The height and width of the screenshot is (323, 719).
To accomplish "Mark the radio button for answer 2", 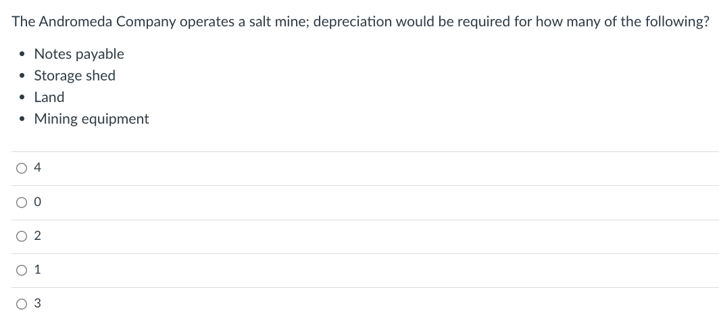I will [22, 237].
